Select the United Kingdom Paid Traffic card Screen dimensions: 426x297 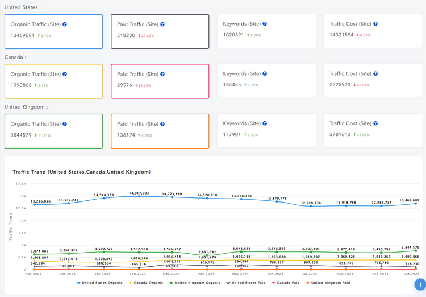tap(160, 131)
